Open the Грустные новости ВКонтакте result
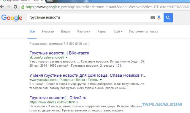The height and width of the screenshot is (113, 190). [59, 53]
